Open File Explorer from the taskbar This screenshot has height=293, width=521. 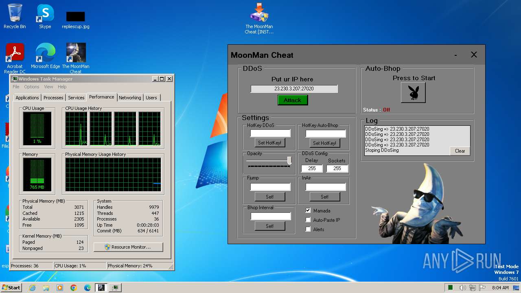46,288
